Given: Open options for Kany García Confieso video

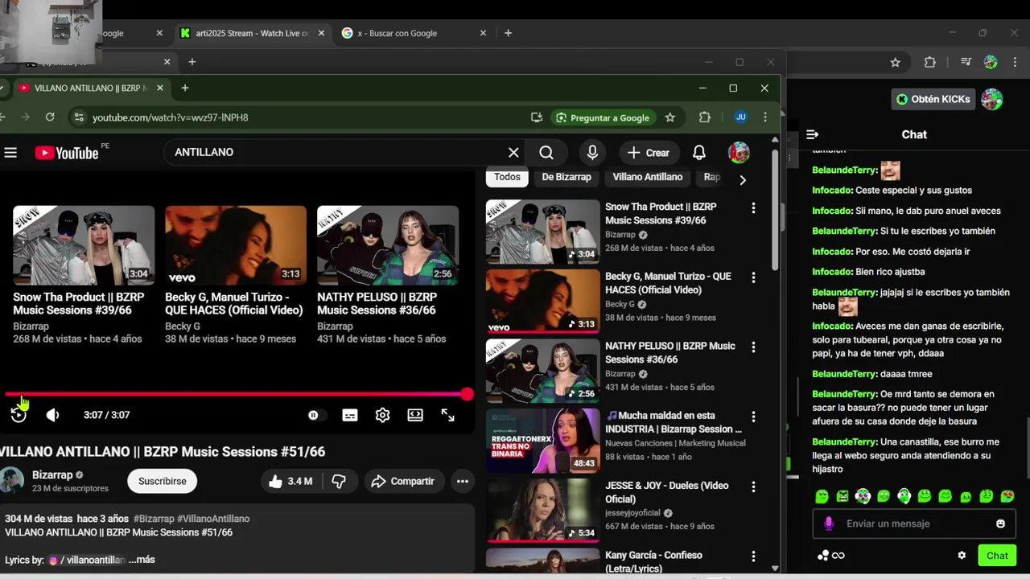Looking at the screenshot, I should (753, 556).
